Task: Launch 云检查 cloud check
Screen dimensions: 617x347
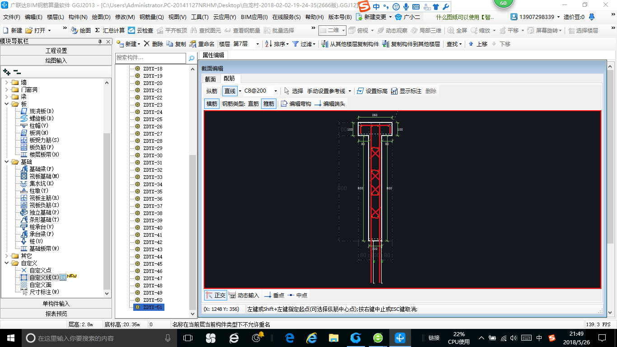Action: [140, 30]
